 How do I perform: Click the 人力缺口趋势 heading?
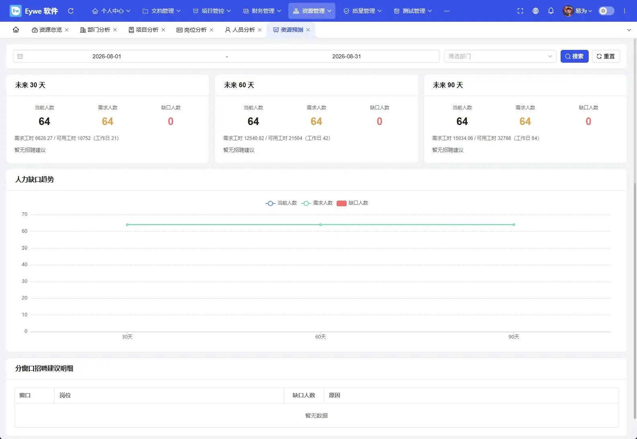pos(35,180)
